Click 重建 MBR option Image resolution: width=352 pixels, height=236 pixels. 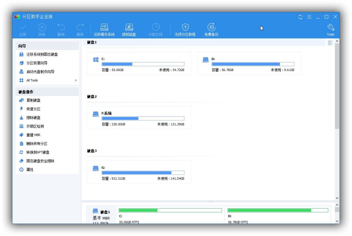tap(33, 135)
